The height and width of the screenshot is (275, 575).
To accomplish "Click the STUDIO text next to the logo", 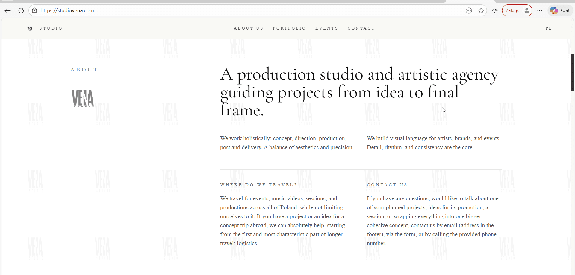I will [x=51, y=28].
